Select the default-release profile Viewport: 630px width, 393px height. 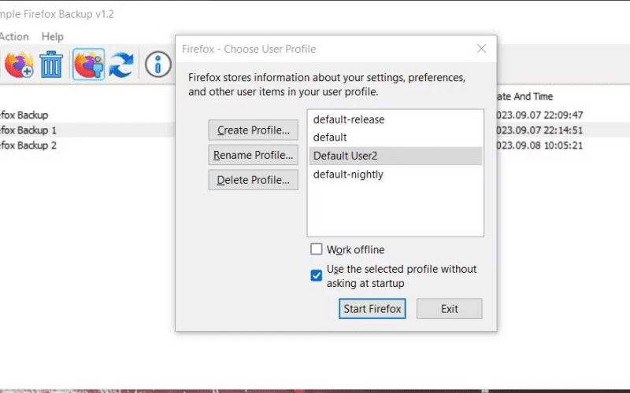tap(395, 119)
